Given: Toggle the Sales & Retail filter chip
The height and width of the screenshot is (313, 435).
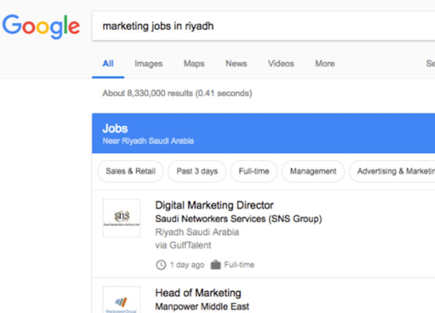Looking at the screenshot, I should click(x=130, y=171).
